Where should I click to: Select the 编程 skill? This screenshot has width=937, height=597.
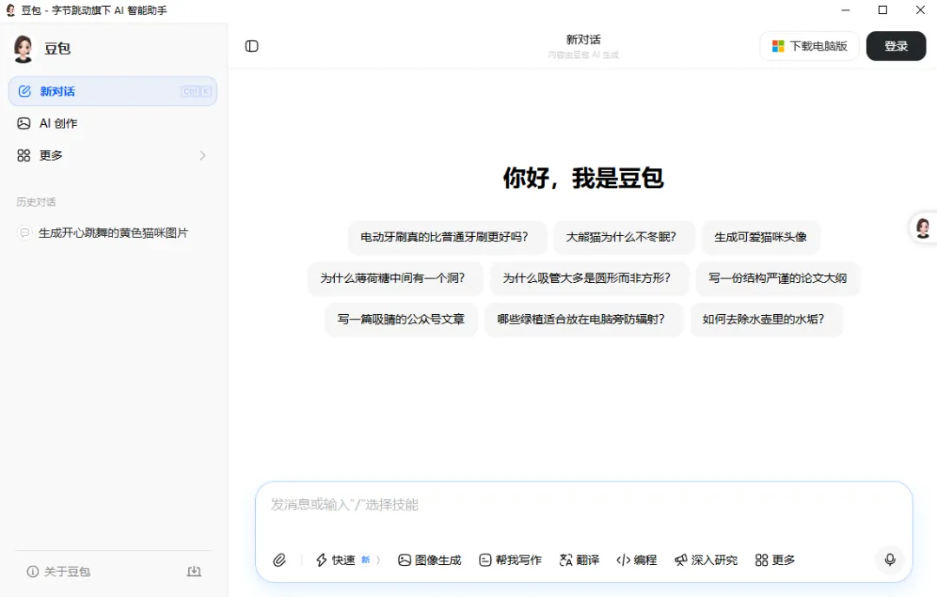pyautogui.click(x=637, y=560)
